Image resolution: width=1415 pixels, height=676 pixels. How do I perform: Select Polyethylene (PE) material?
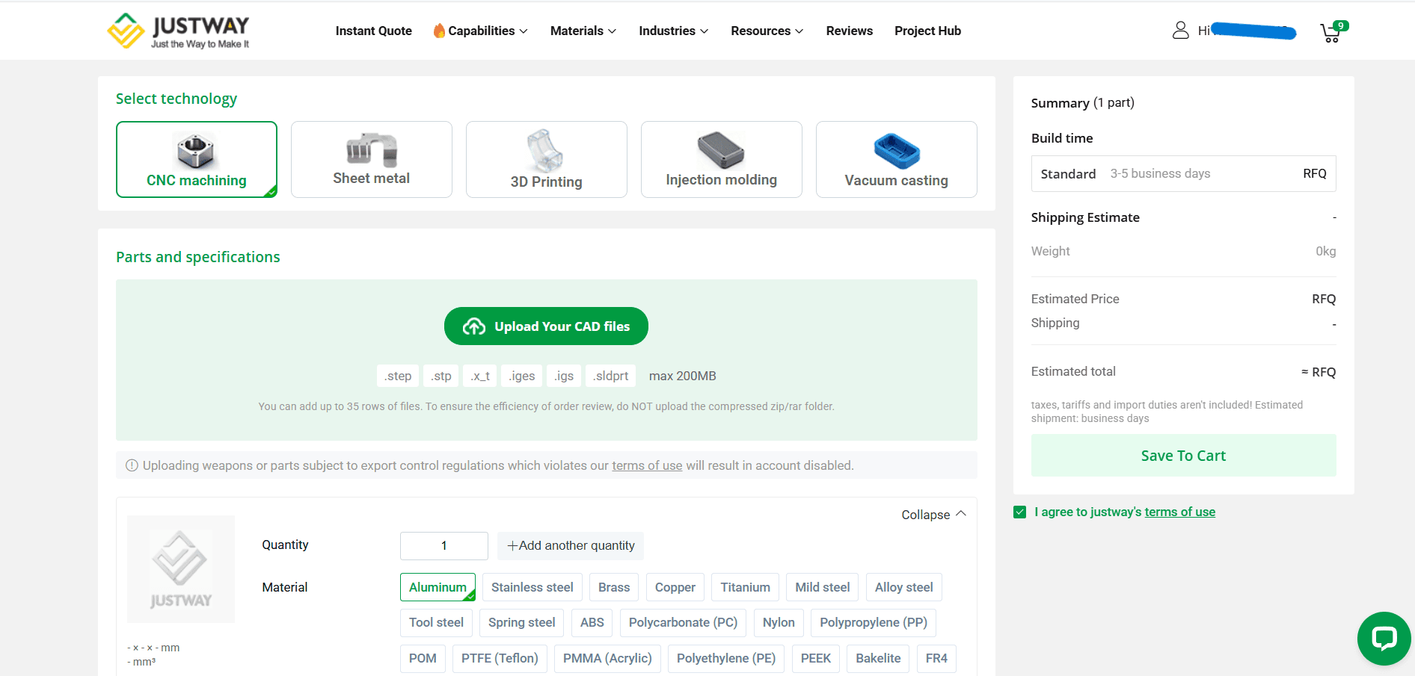[x=726, y=658]
